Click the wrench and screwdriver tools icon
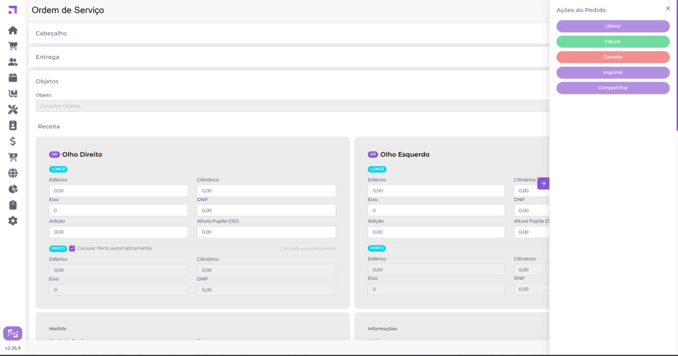The image size is (678, 356). [13, 110]
